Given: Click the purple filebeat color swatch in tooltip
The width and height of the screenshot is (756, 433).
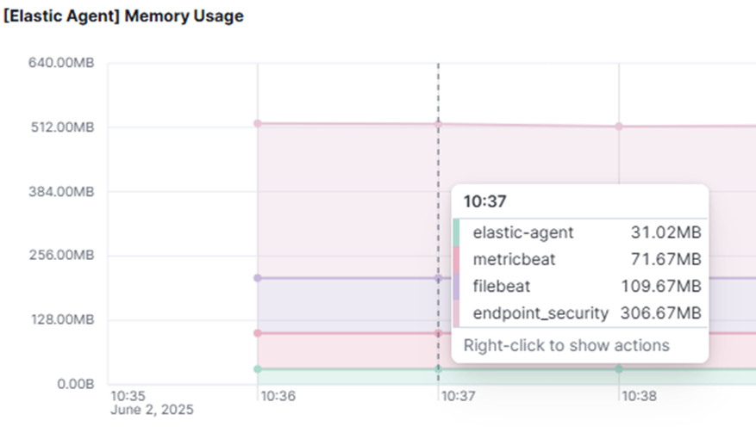Looking at the screenshot, I should [x=456, y=286].
